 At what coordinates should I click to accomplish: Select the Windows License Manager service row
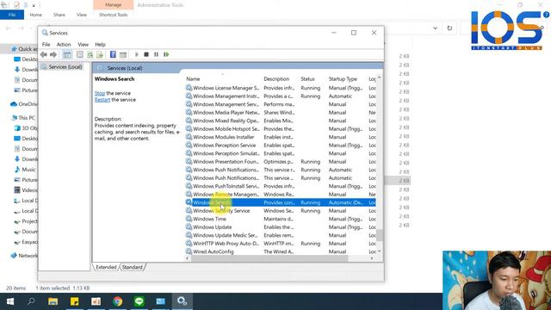(281, 88)
